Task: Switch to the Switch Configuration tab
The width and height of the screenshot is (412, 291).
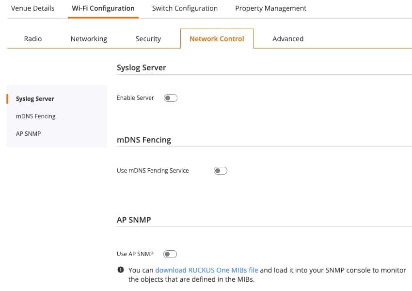Action: tap(185, 8)
